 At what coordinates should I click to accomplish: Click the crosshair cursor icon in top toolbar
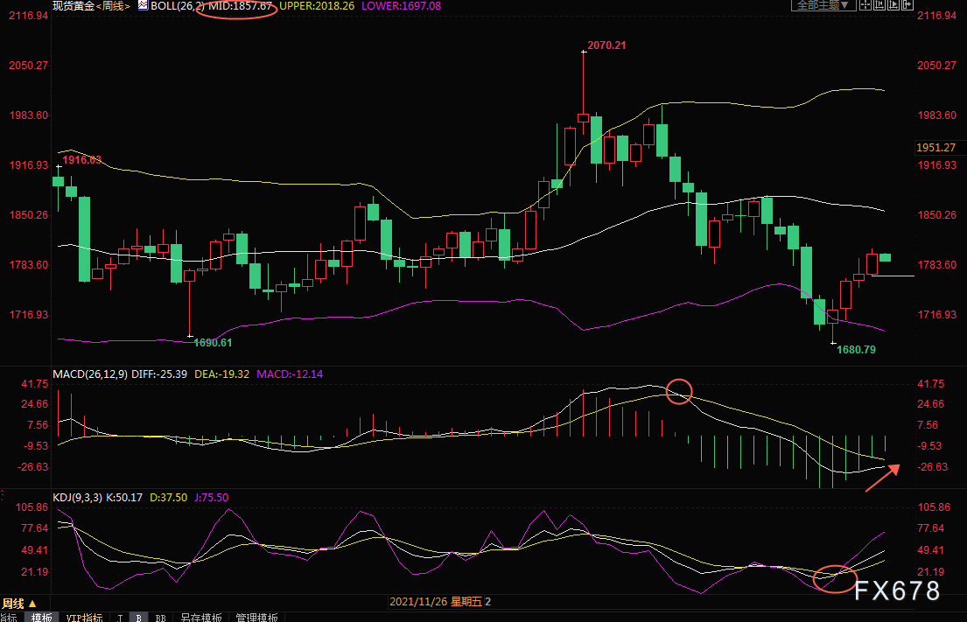pyautogui.click(x=866, y=5)
